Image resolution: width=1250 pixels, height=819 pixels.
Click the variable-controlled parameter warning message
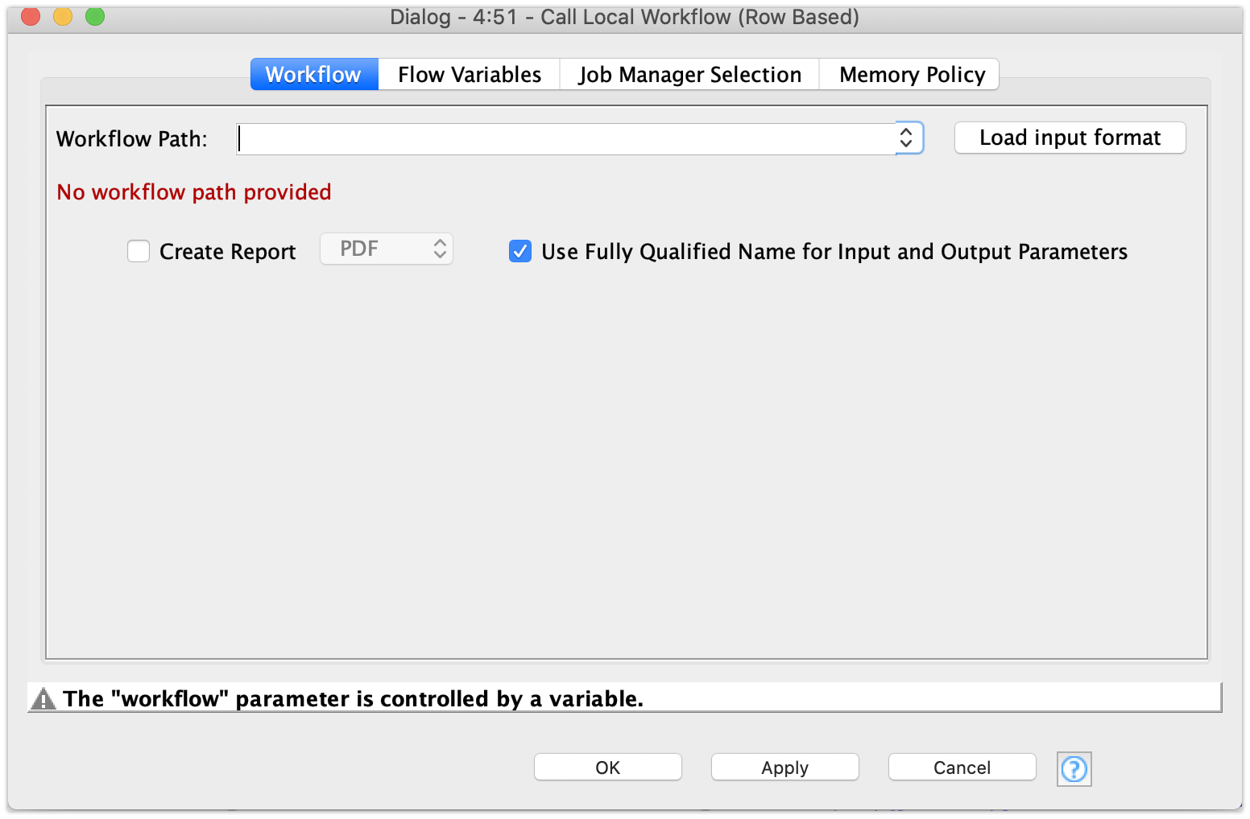pyautogui.click(x=353, y=699)
